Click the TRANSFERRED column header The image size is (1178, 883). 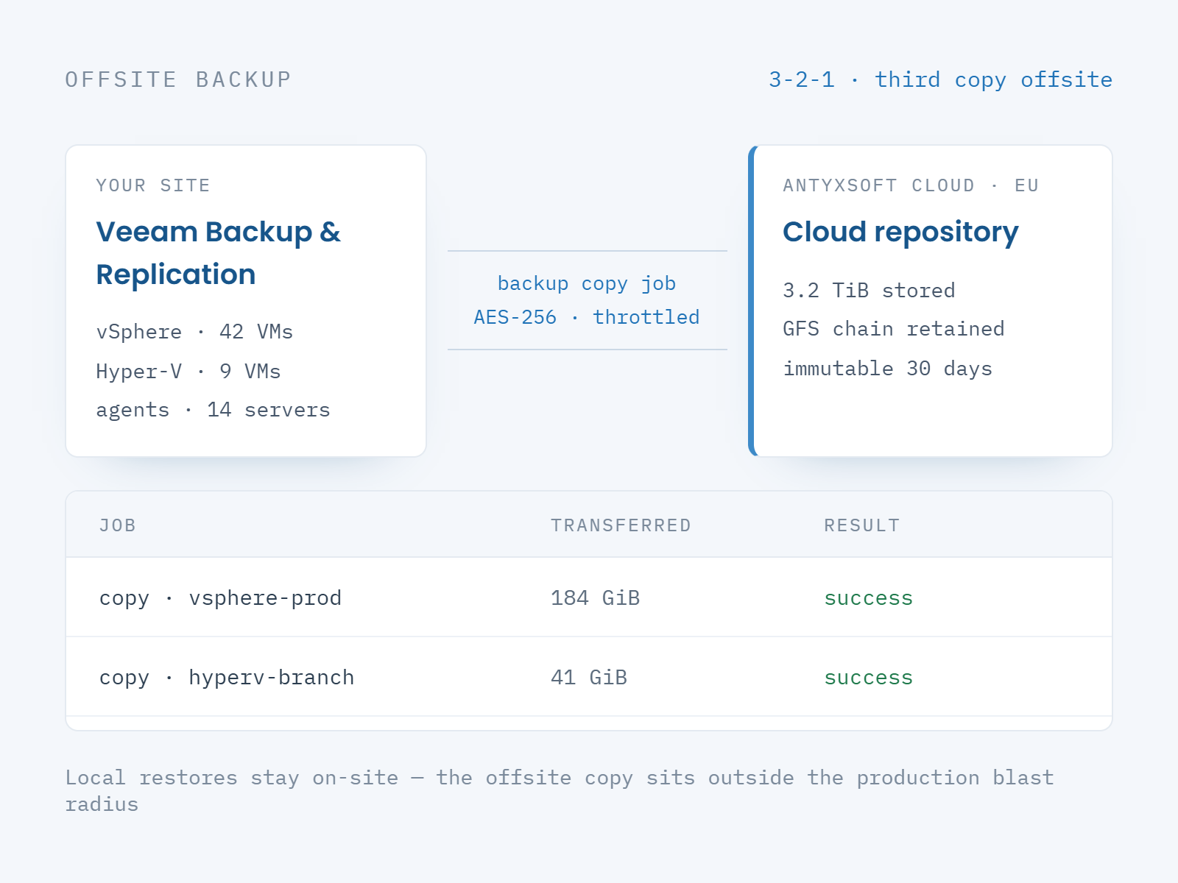621,525
